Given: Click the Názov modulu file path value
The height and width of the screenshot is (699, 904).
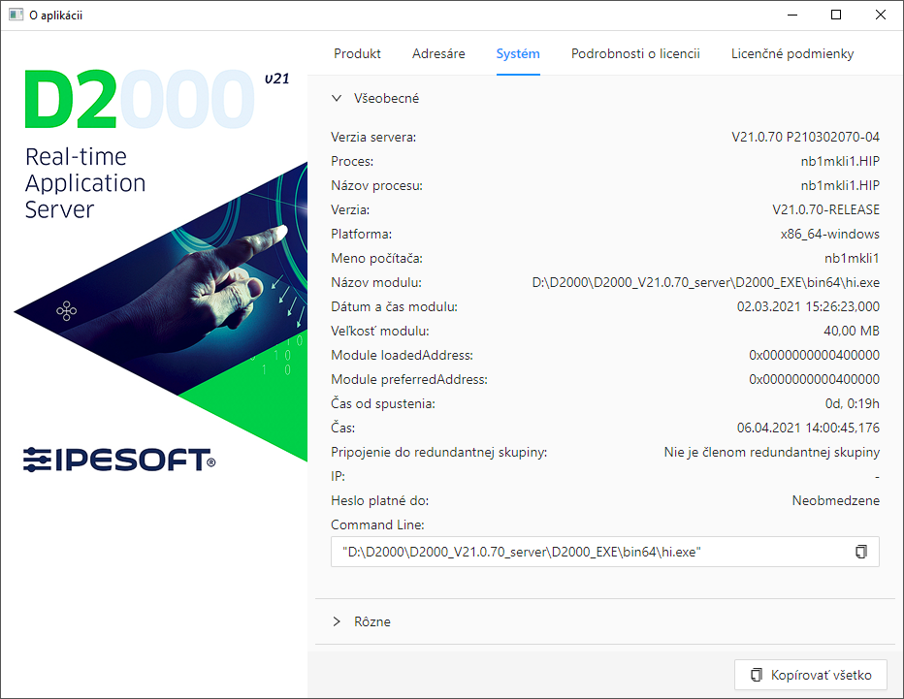Looking at the screenshot, I should [x=705, y=283].
